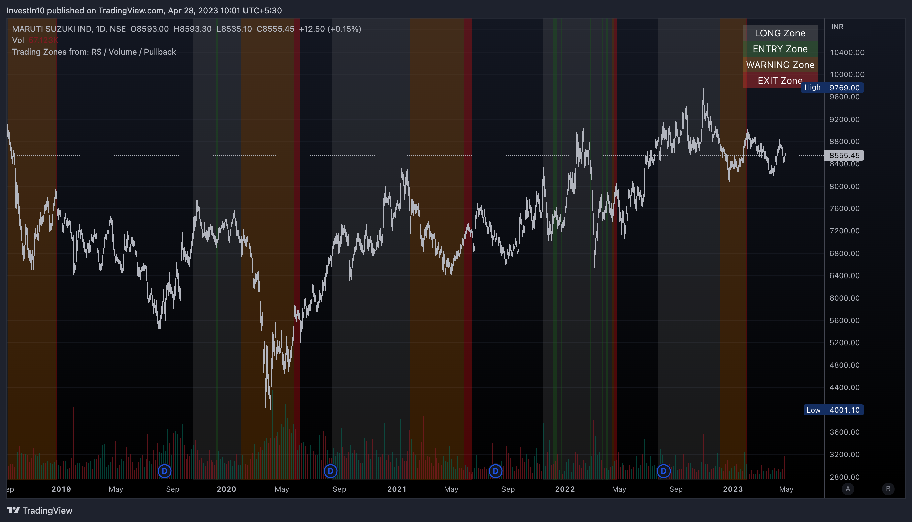
Task: Click the 10400.00 price scale label
Action: click(847, 52)
